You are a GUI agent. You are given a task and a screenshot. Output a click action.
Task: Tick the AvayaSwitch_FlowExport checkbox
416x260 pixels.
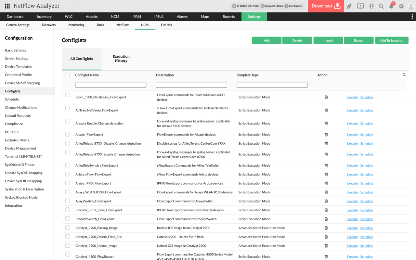68,201
